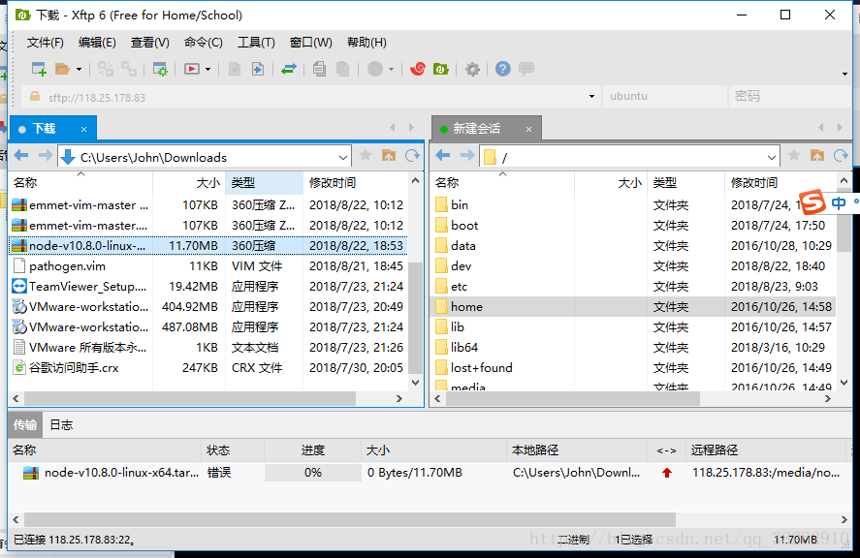Image resolution: width=860 pixels, height=558 pixels.
Task: Click remote pane horizontal scrollbar right arrow
Action: (828, 398)
